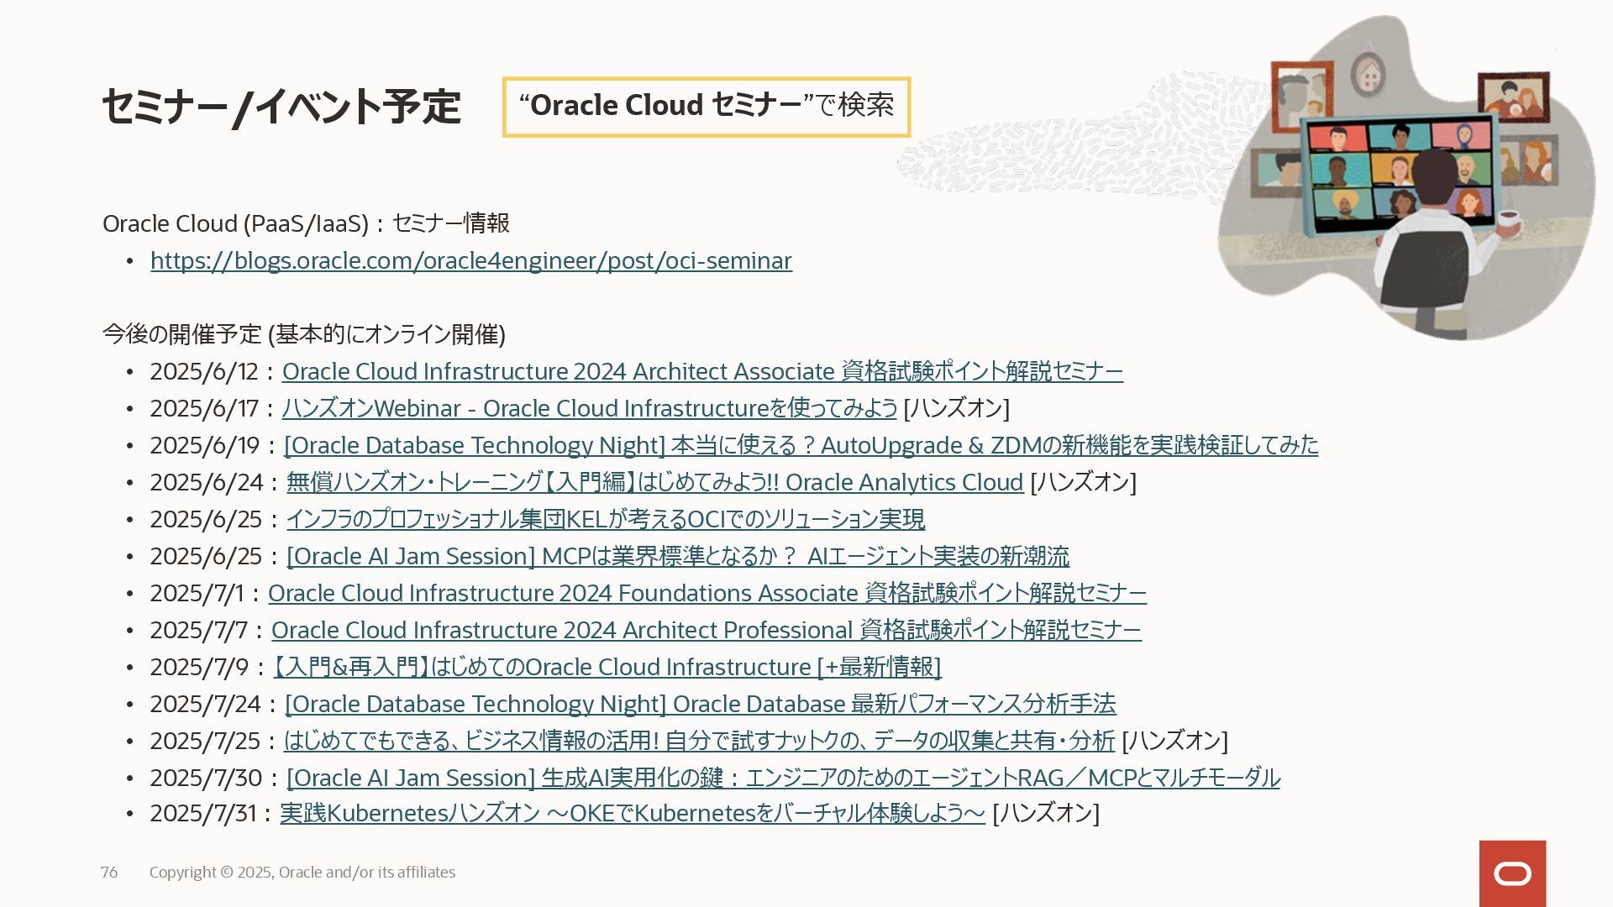The image size is (1613, 907).
Task: Open Oracle Analytics Cloud hands-on training link
Action: coord(654,482)
